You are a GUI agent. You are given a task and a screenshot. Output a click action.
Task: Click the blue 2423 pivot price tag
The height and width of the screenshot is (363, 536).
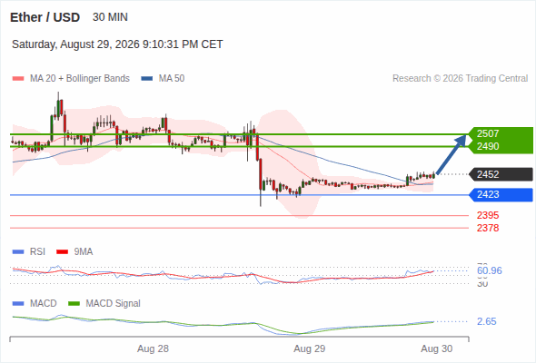(501, 194)
